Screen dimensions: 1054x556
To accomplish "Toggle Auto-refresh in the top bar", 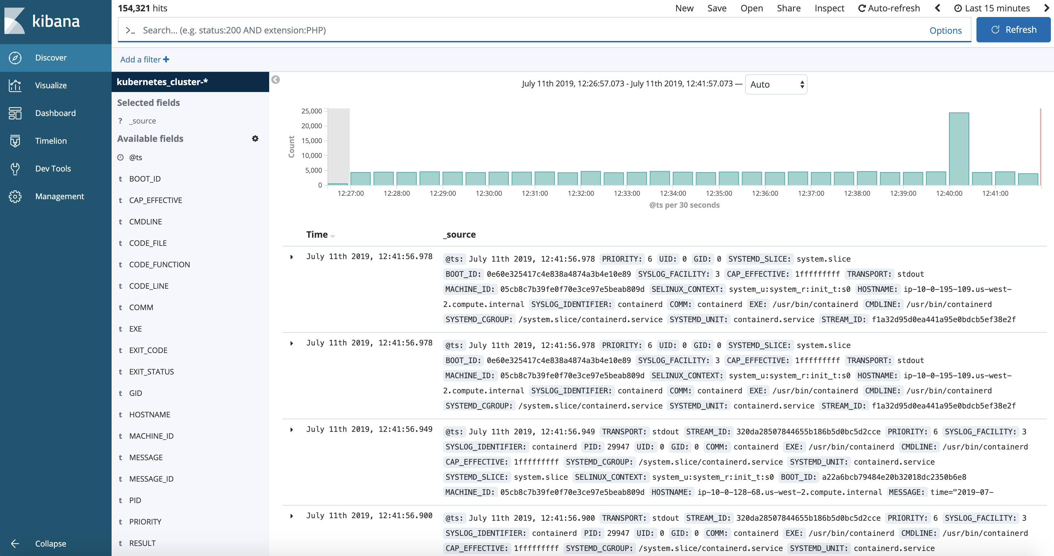I will (889, 8).
